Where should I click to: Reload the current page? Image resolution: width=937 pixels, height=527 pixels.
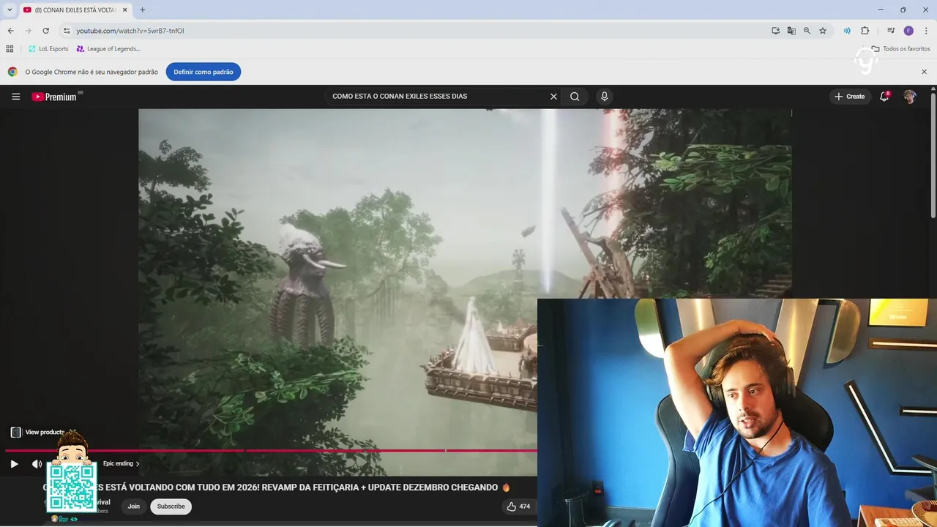(45, 31)
